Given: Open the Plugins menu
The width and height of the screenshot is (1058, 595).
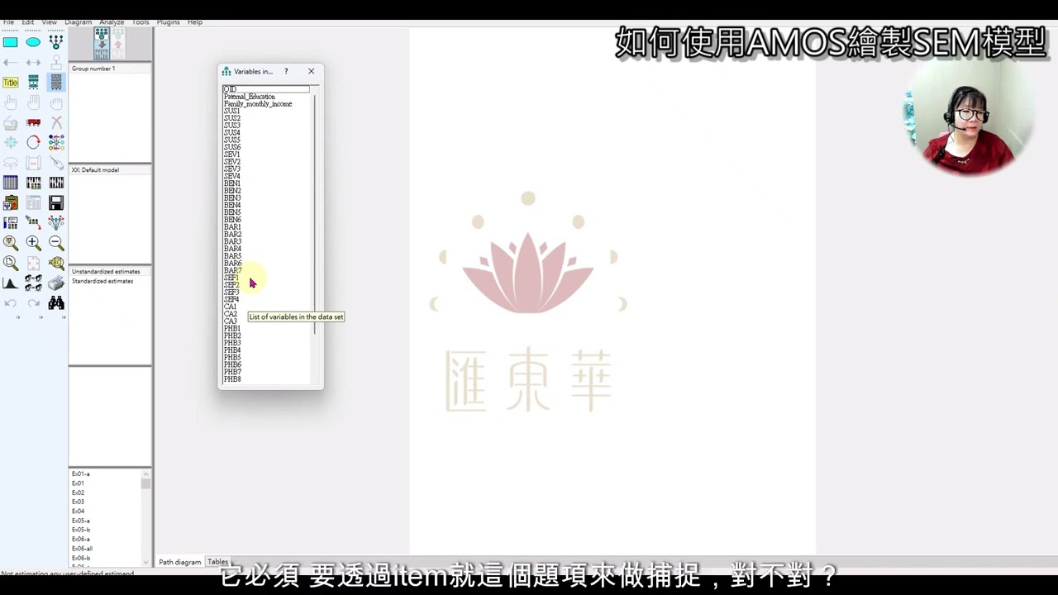Looking at the screenshot, I should point(169,22).
